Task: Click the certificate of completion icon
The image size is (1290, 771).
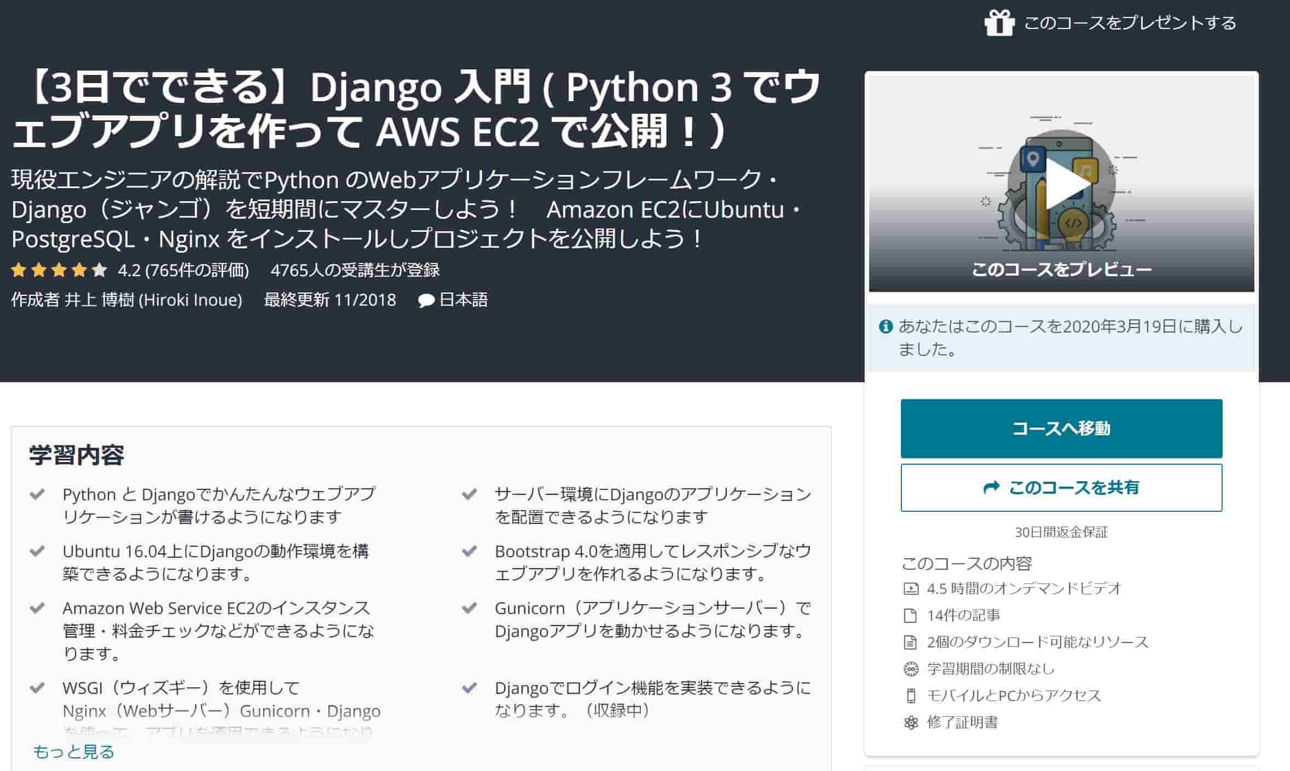Action: click(x=911, y=722)
